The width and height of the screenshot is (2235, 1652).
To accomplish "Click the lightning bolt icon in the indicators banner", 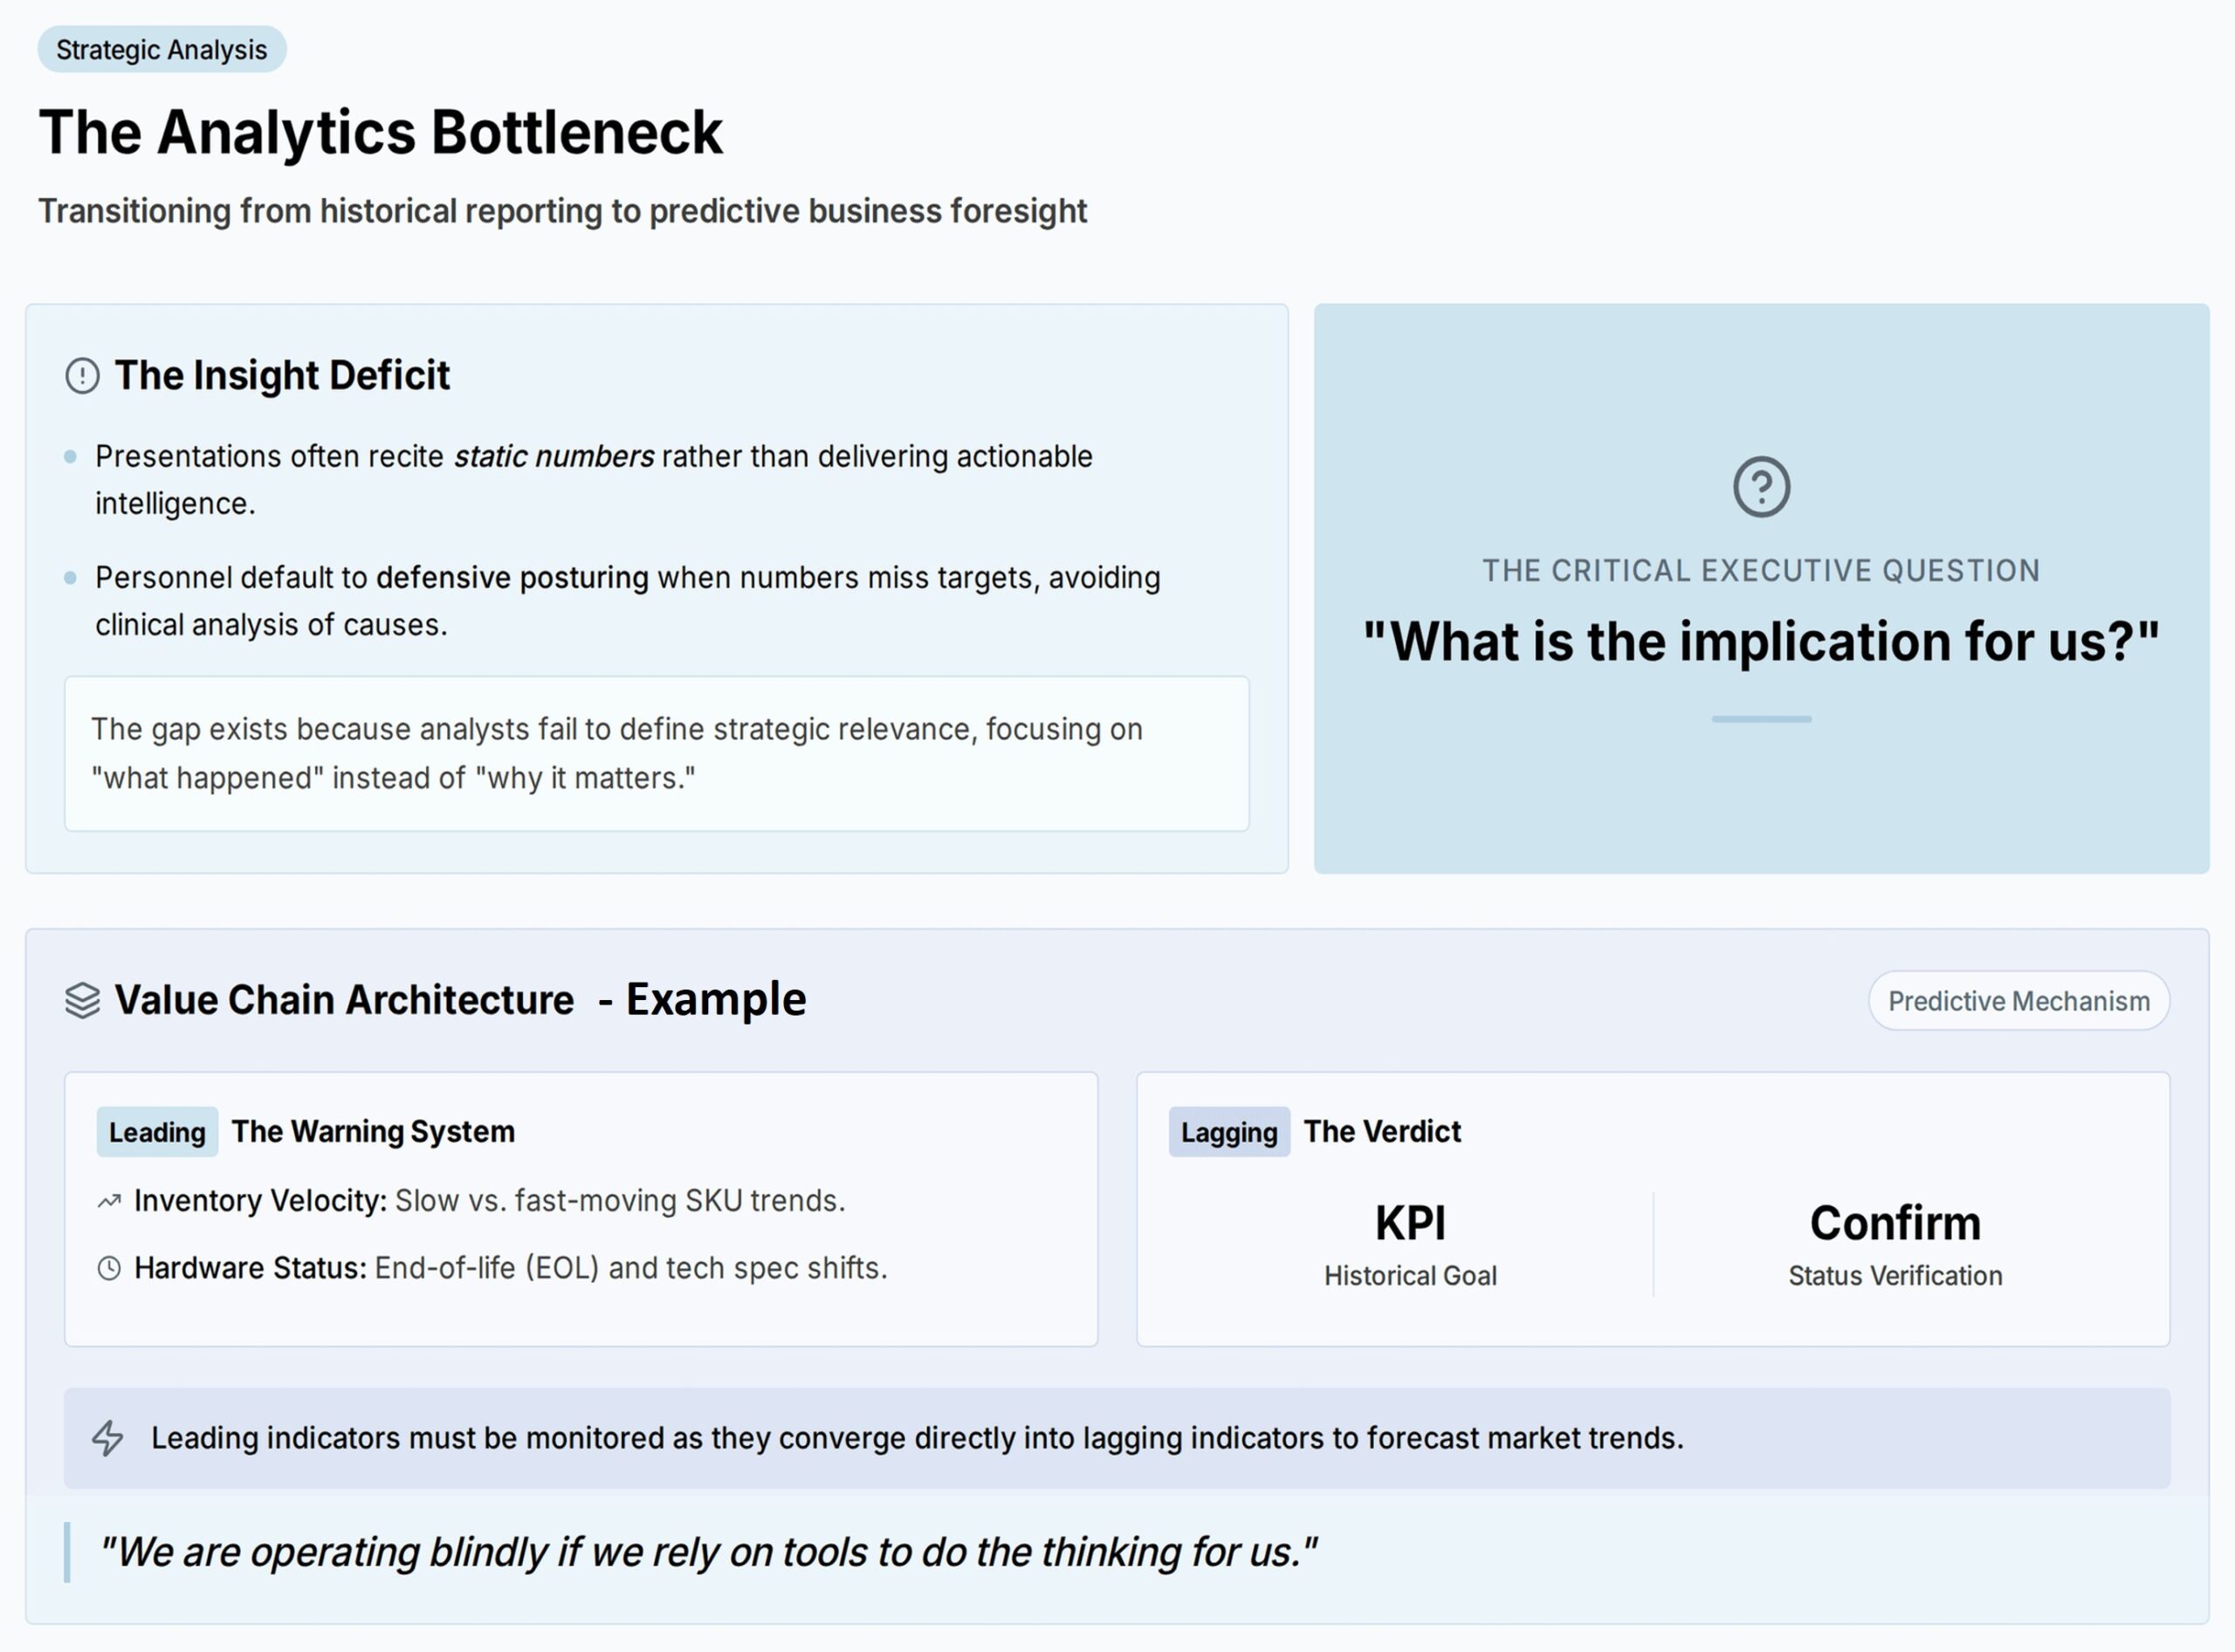I will coord(108,1438).
